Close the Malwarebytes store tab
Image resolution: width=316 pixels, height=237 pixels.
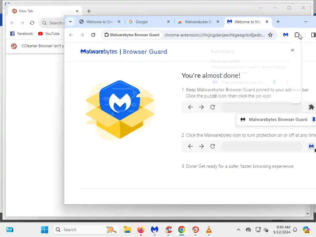pyautogui.click(x=218, y=22)
